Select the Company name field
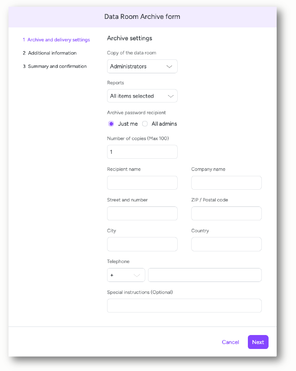 pos(226,183)
